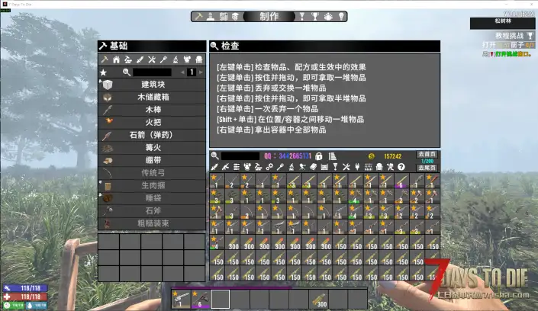Filter creative items by armchair icon

379,167
